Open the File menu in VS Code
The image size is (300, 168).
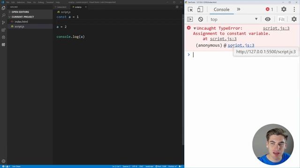[x=7, y=2]
